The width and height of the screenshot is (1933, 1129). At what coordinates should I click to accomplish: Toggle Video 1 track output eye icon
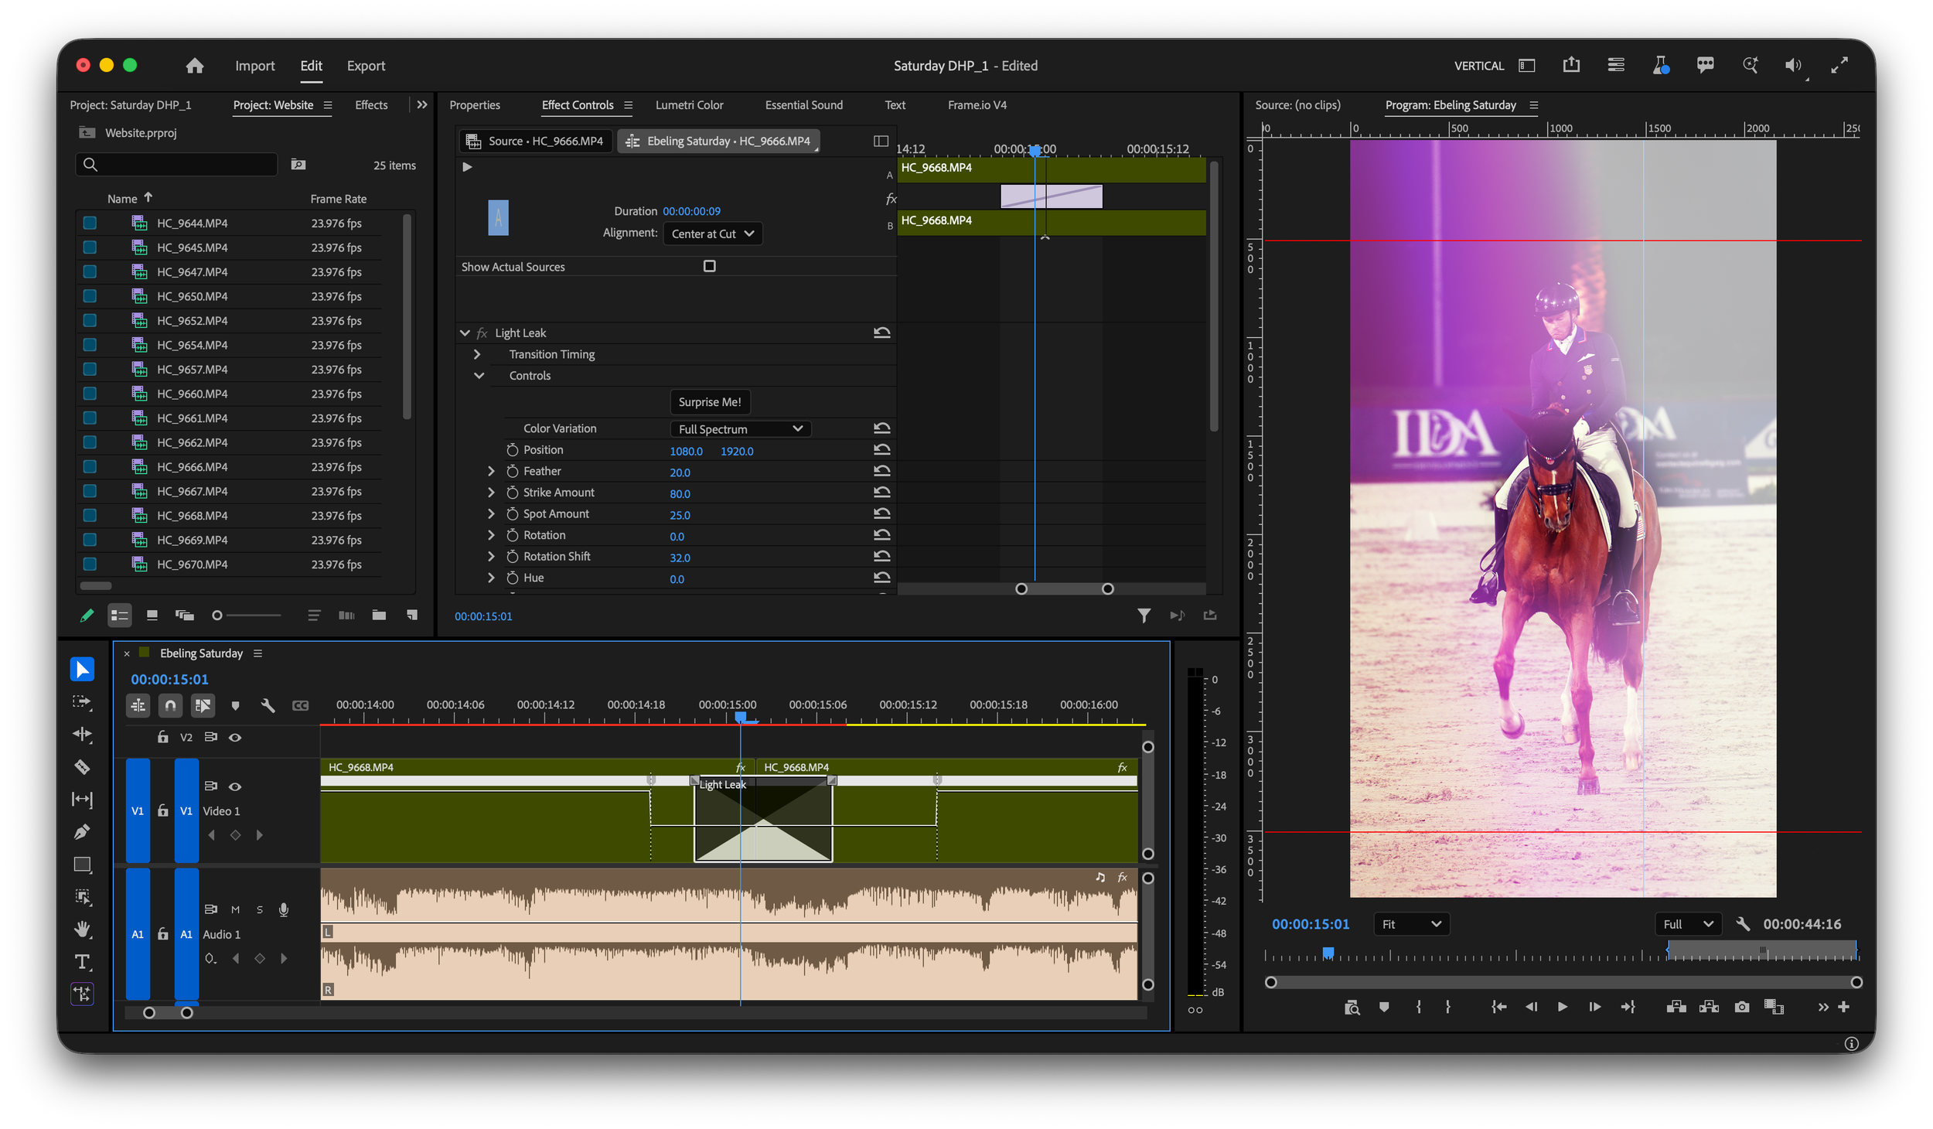[235, 786]
